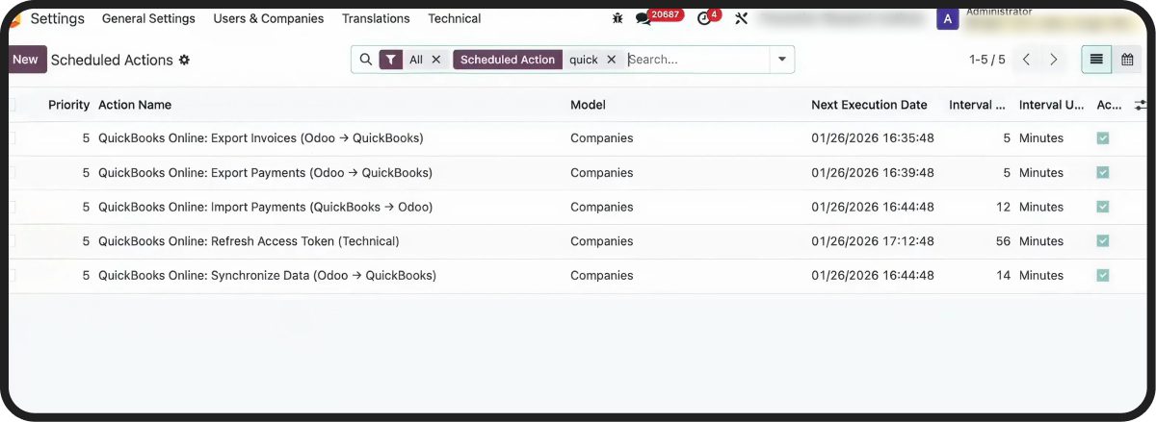The image size is (1156, 422).
Task: Open the activities clock icon
Action: (704, 18)
